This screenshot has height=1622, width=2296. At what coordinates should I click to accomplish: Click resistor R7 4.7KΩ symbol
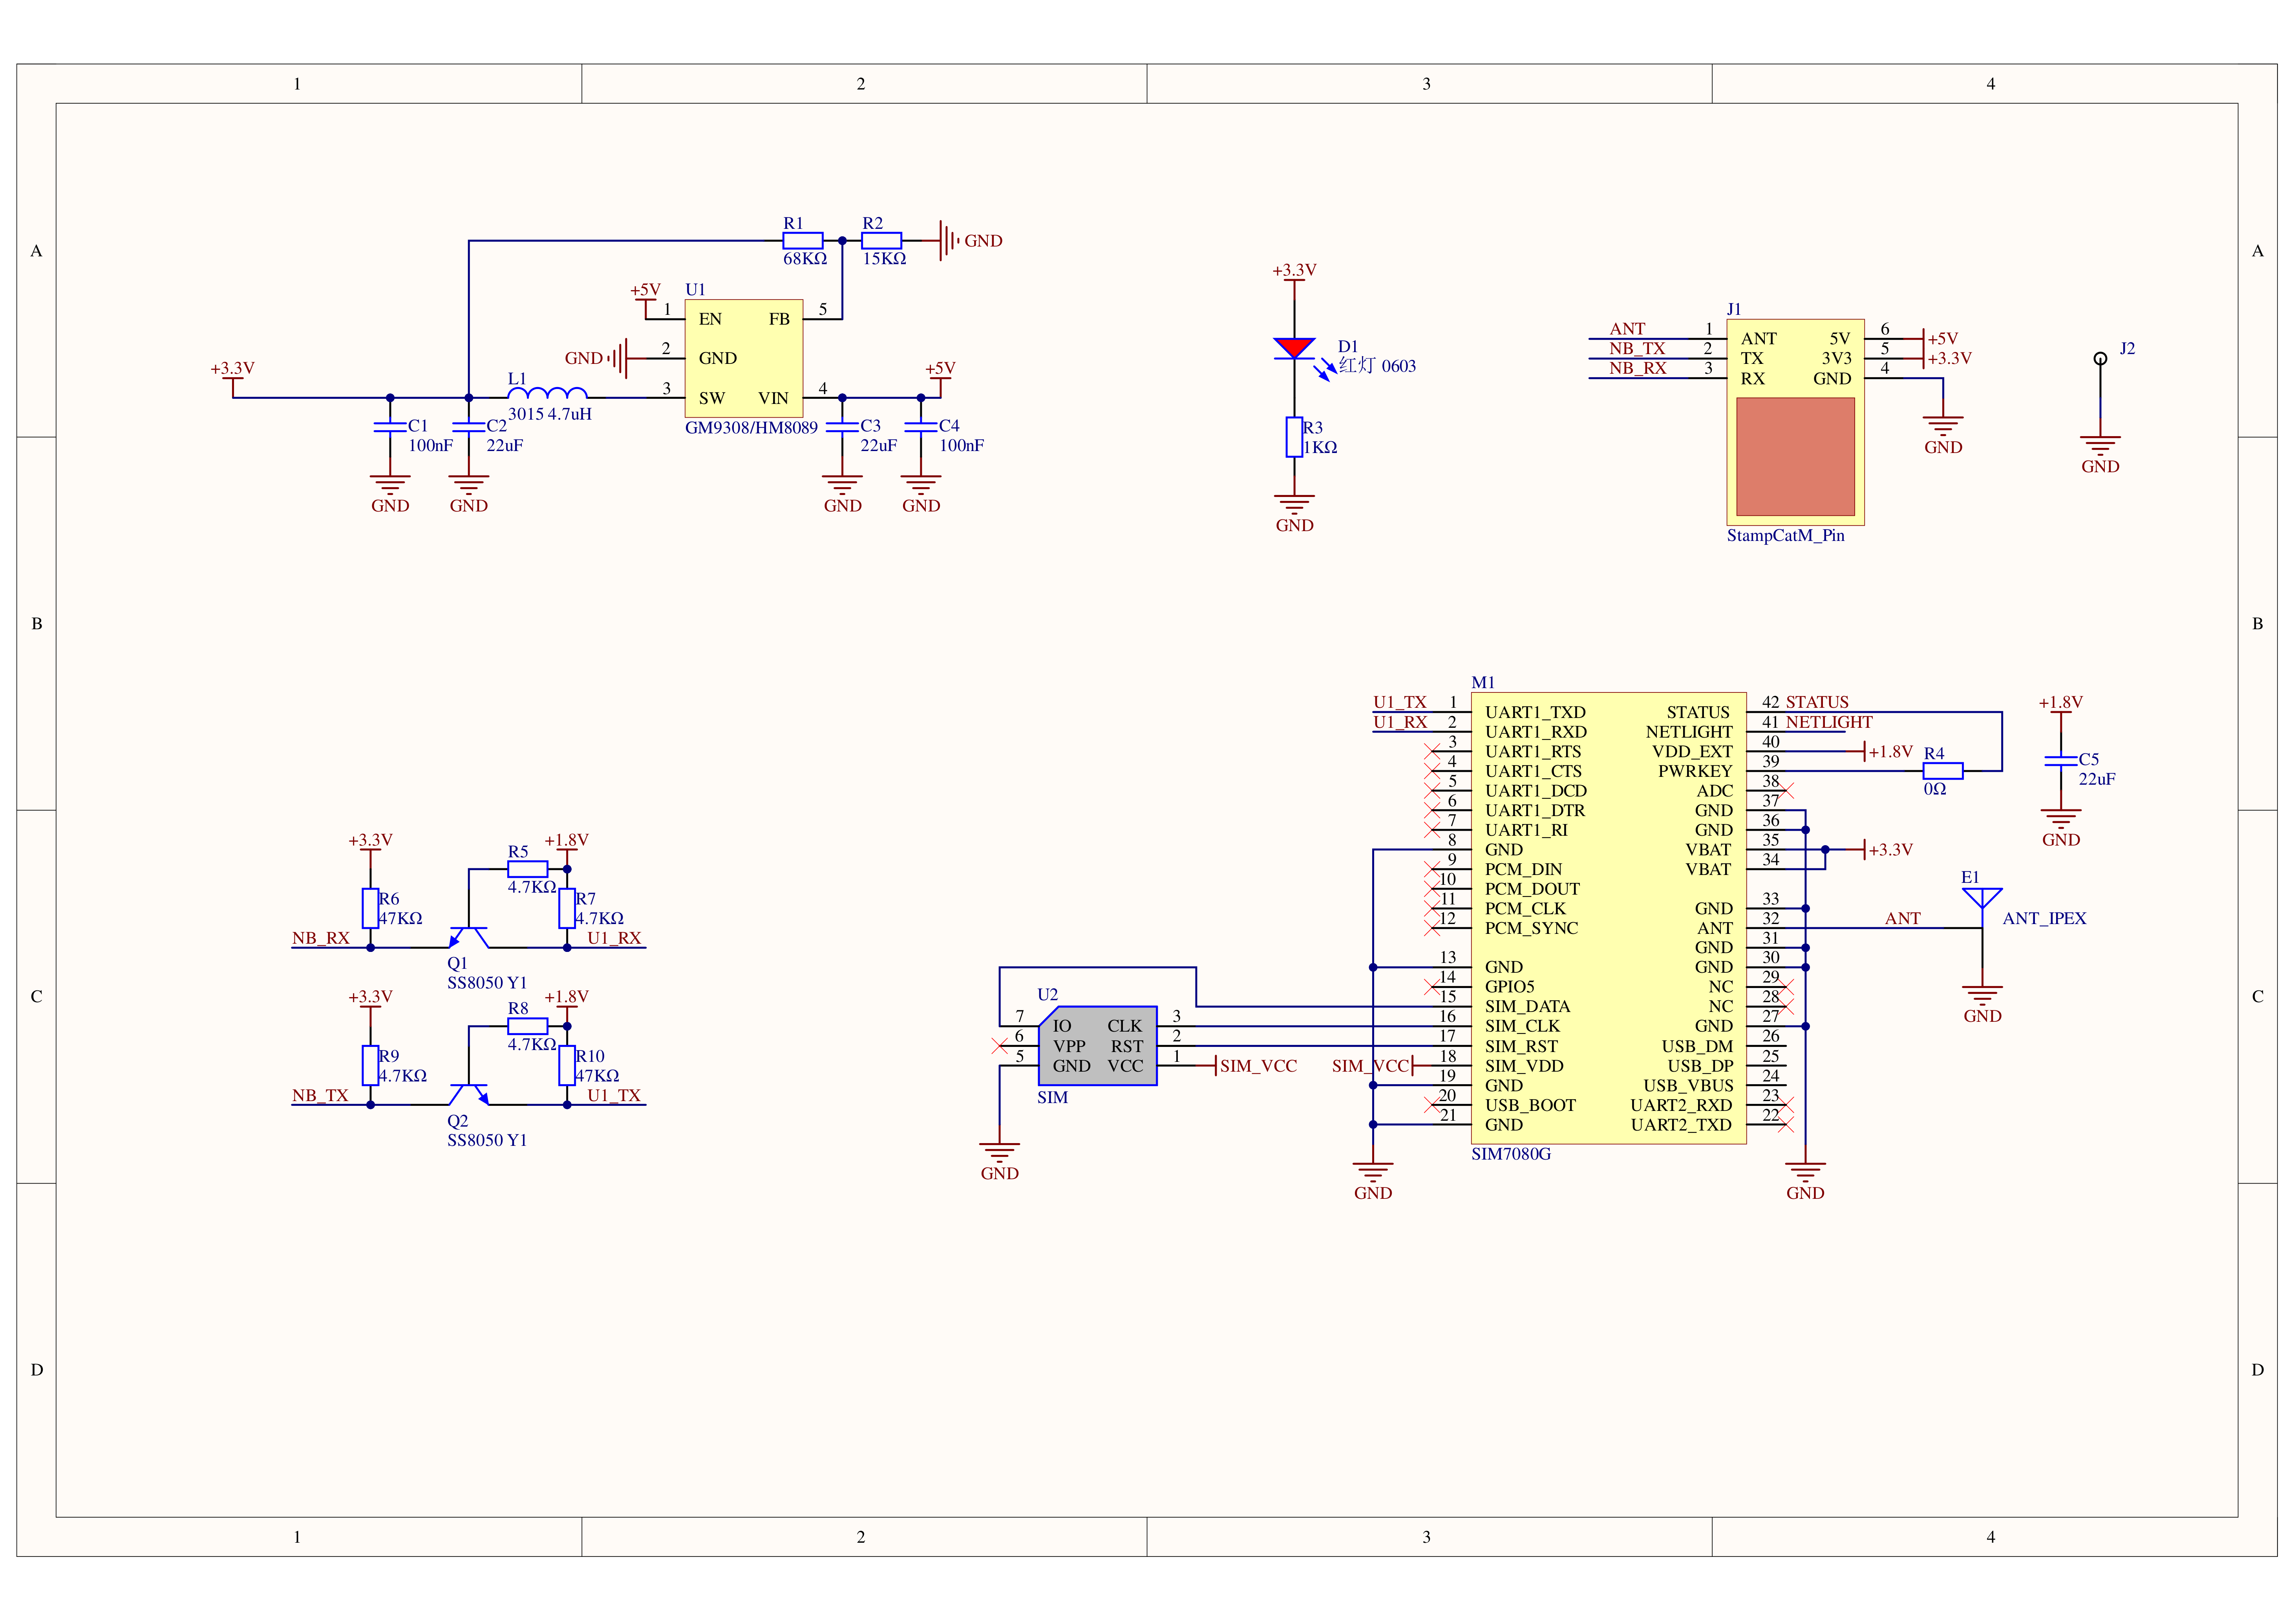[567, 908]
